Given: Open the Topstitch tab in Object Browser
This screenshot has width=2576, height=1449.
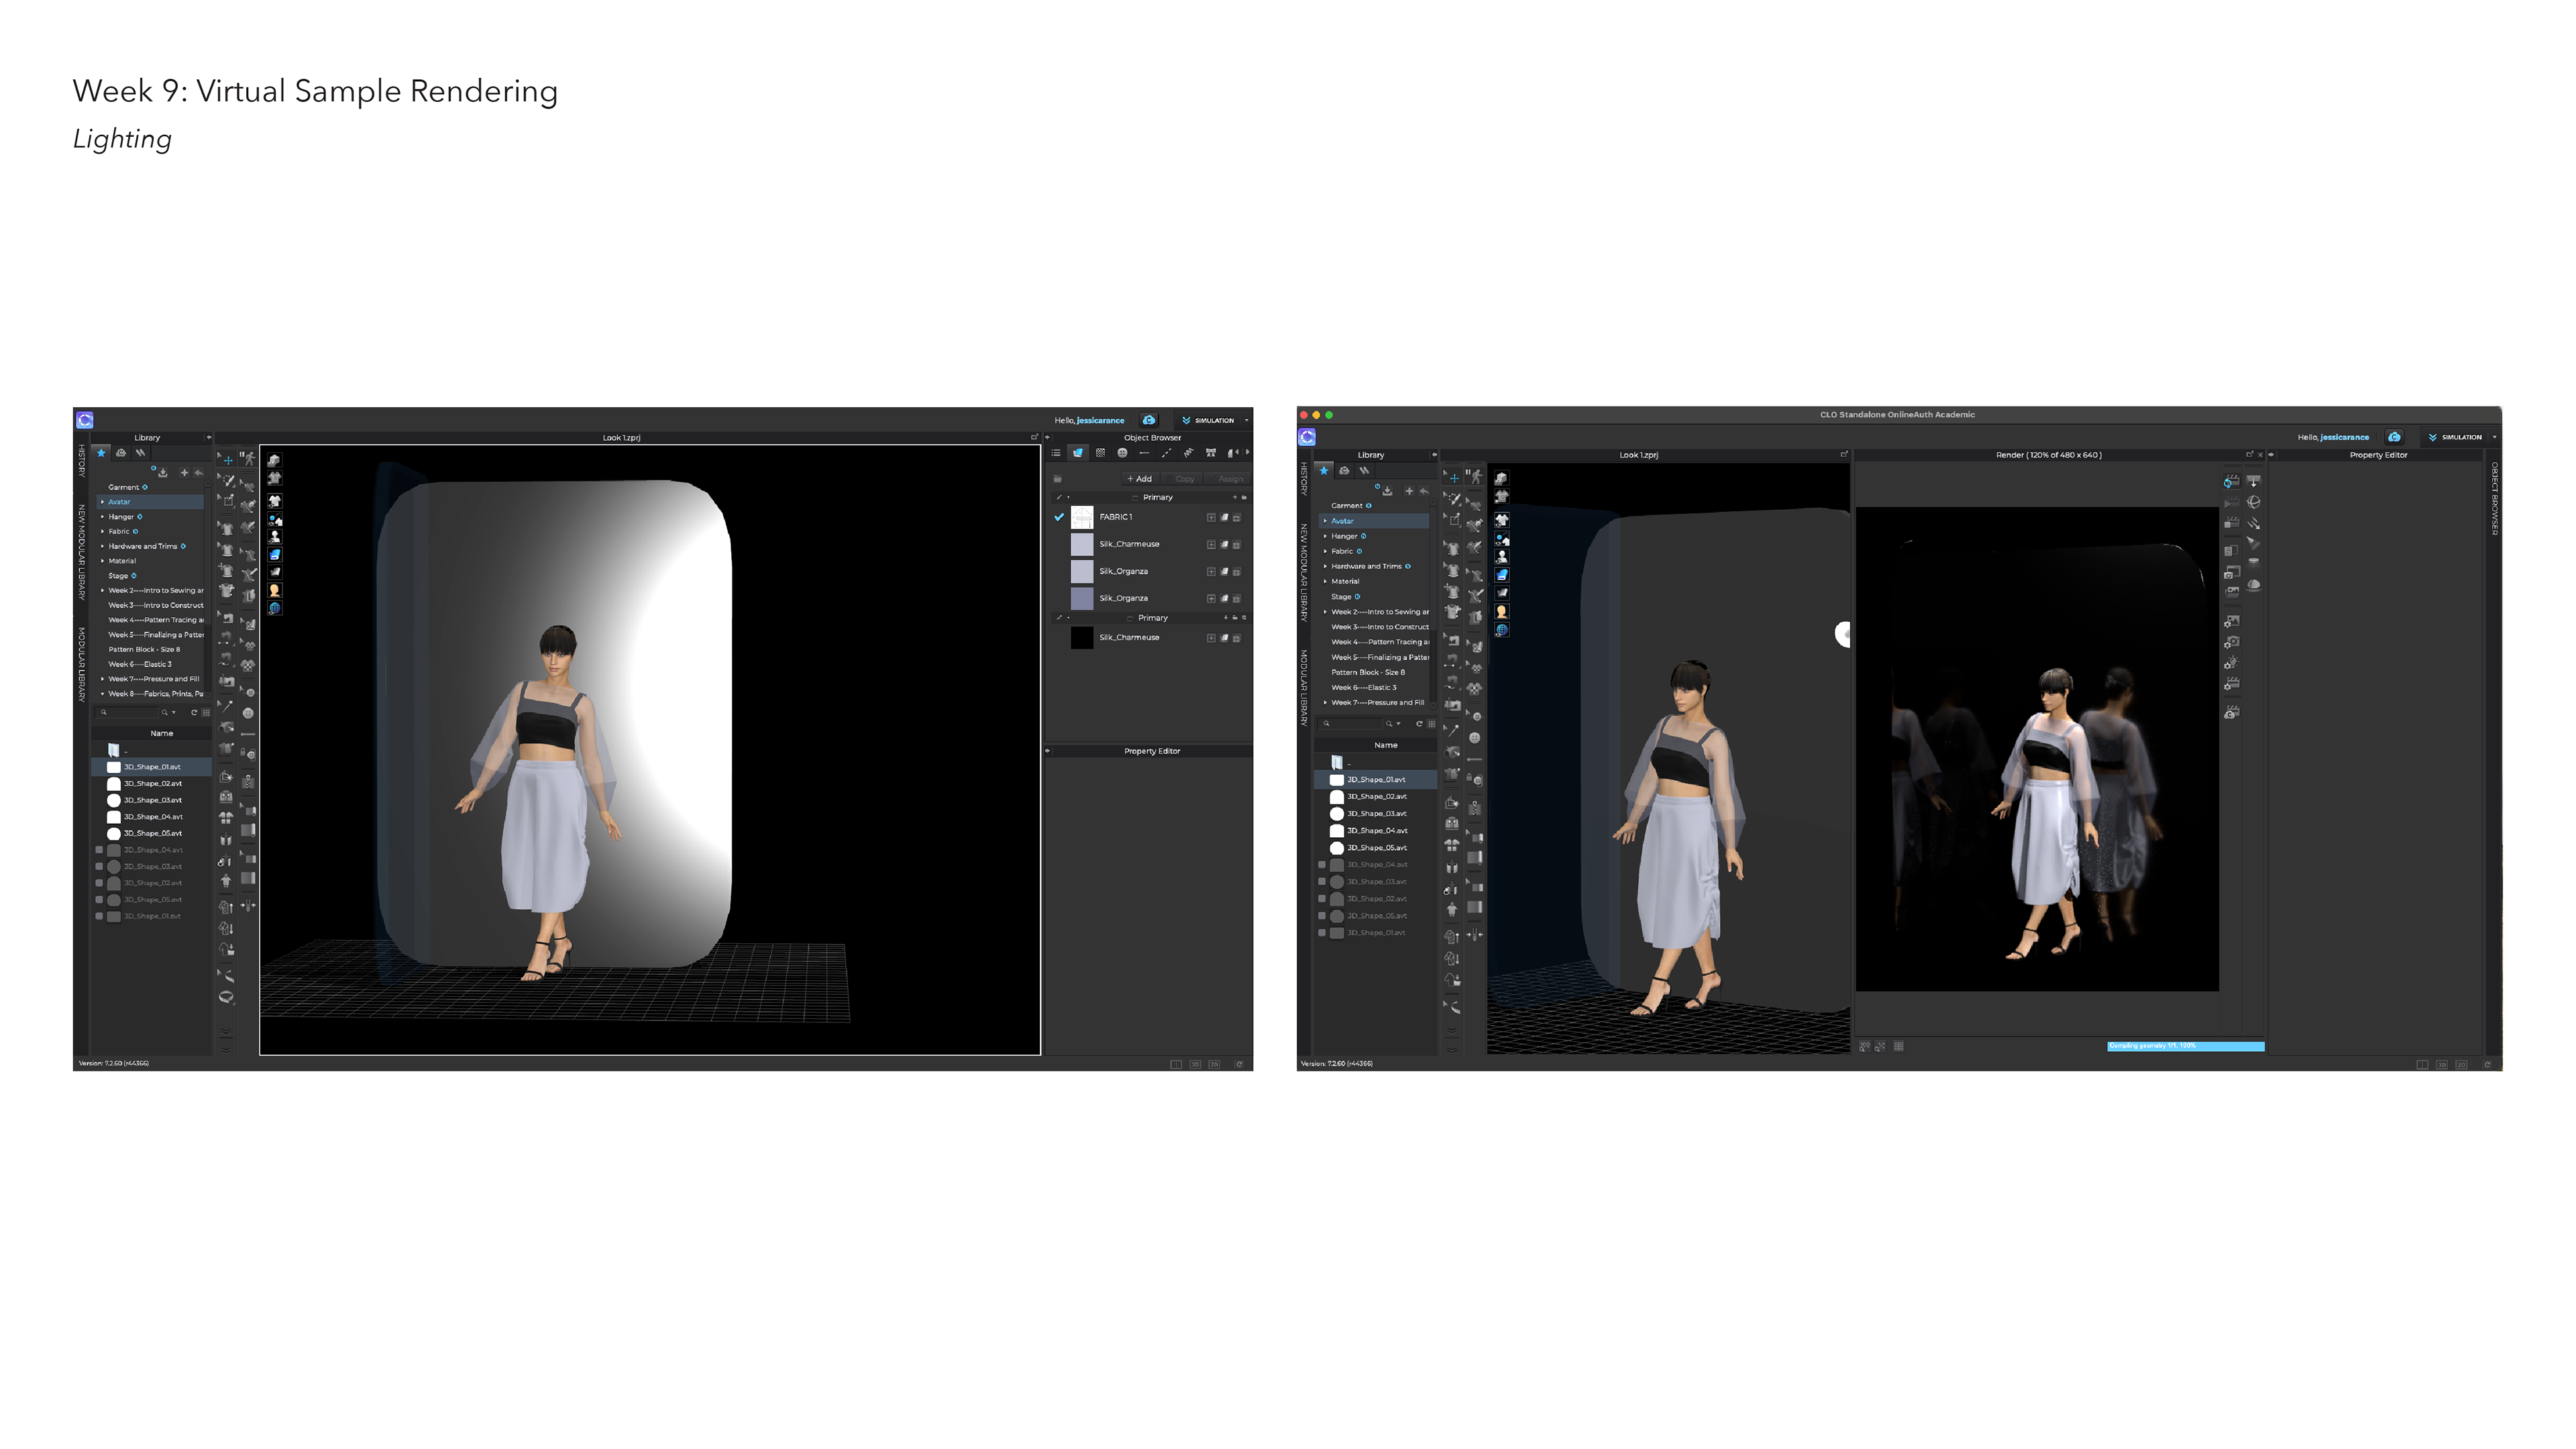Looking at the screenshot, I should pyautogui.click(x=1167, y=453).
